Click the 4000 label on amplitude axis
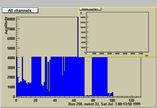 coord(11,58)
